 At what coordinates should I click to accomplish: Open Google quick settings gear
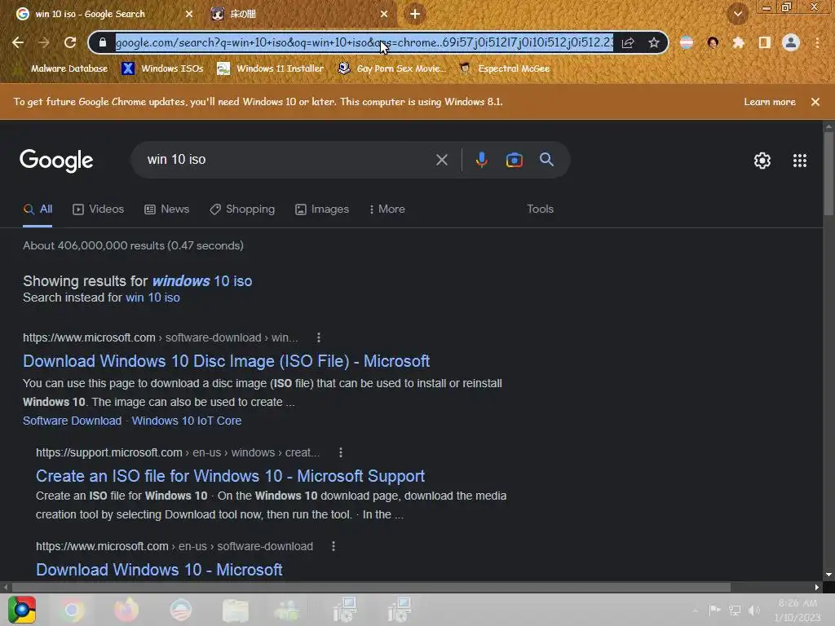pyautogui.click(x=762, y=161)
